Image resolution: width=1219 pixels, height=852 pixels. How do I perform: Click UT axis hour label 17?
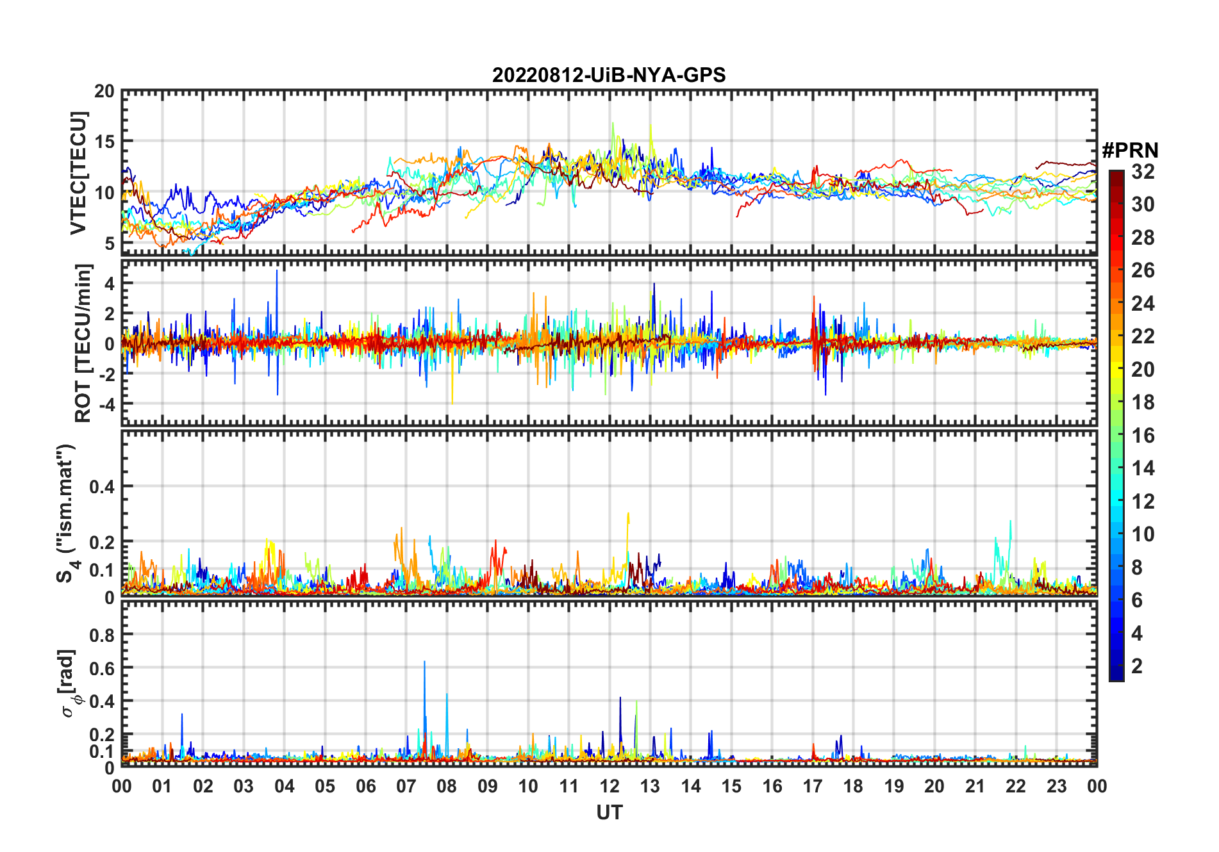tap(813, 786)
